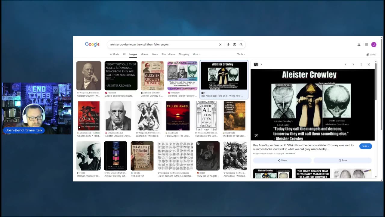Expand the Tools dropdown
The image size is (385, 217).
pyautogui.click(x=241, y=55)
